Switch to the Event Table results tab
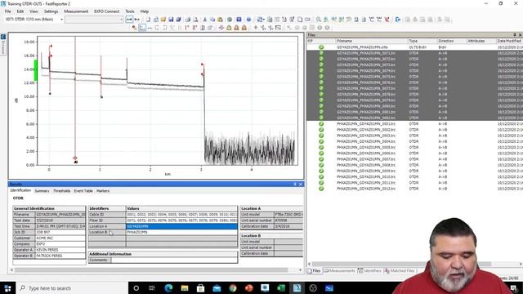The height and width of the screenshot is (294, 523). pyautogui.click(x=83, y=191)
